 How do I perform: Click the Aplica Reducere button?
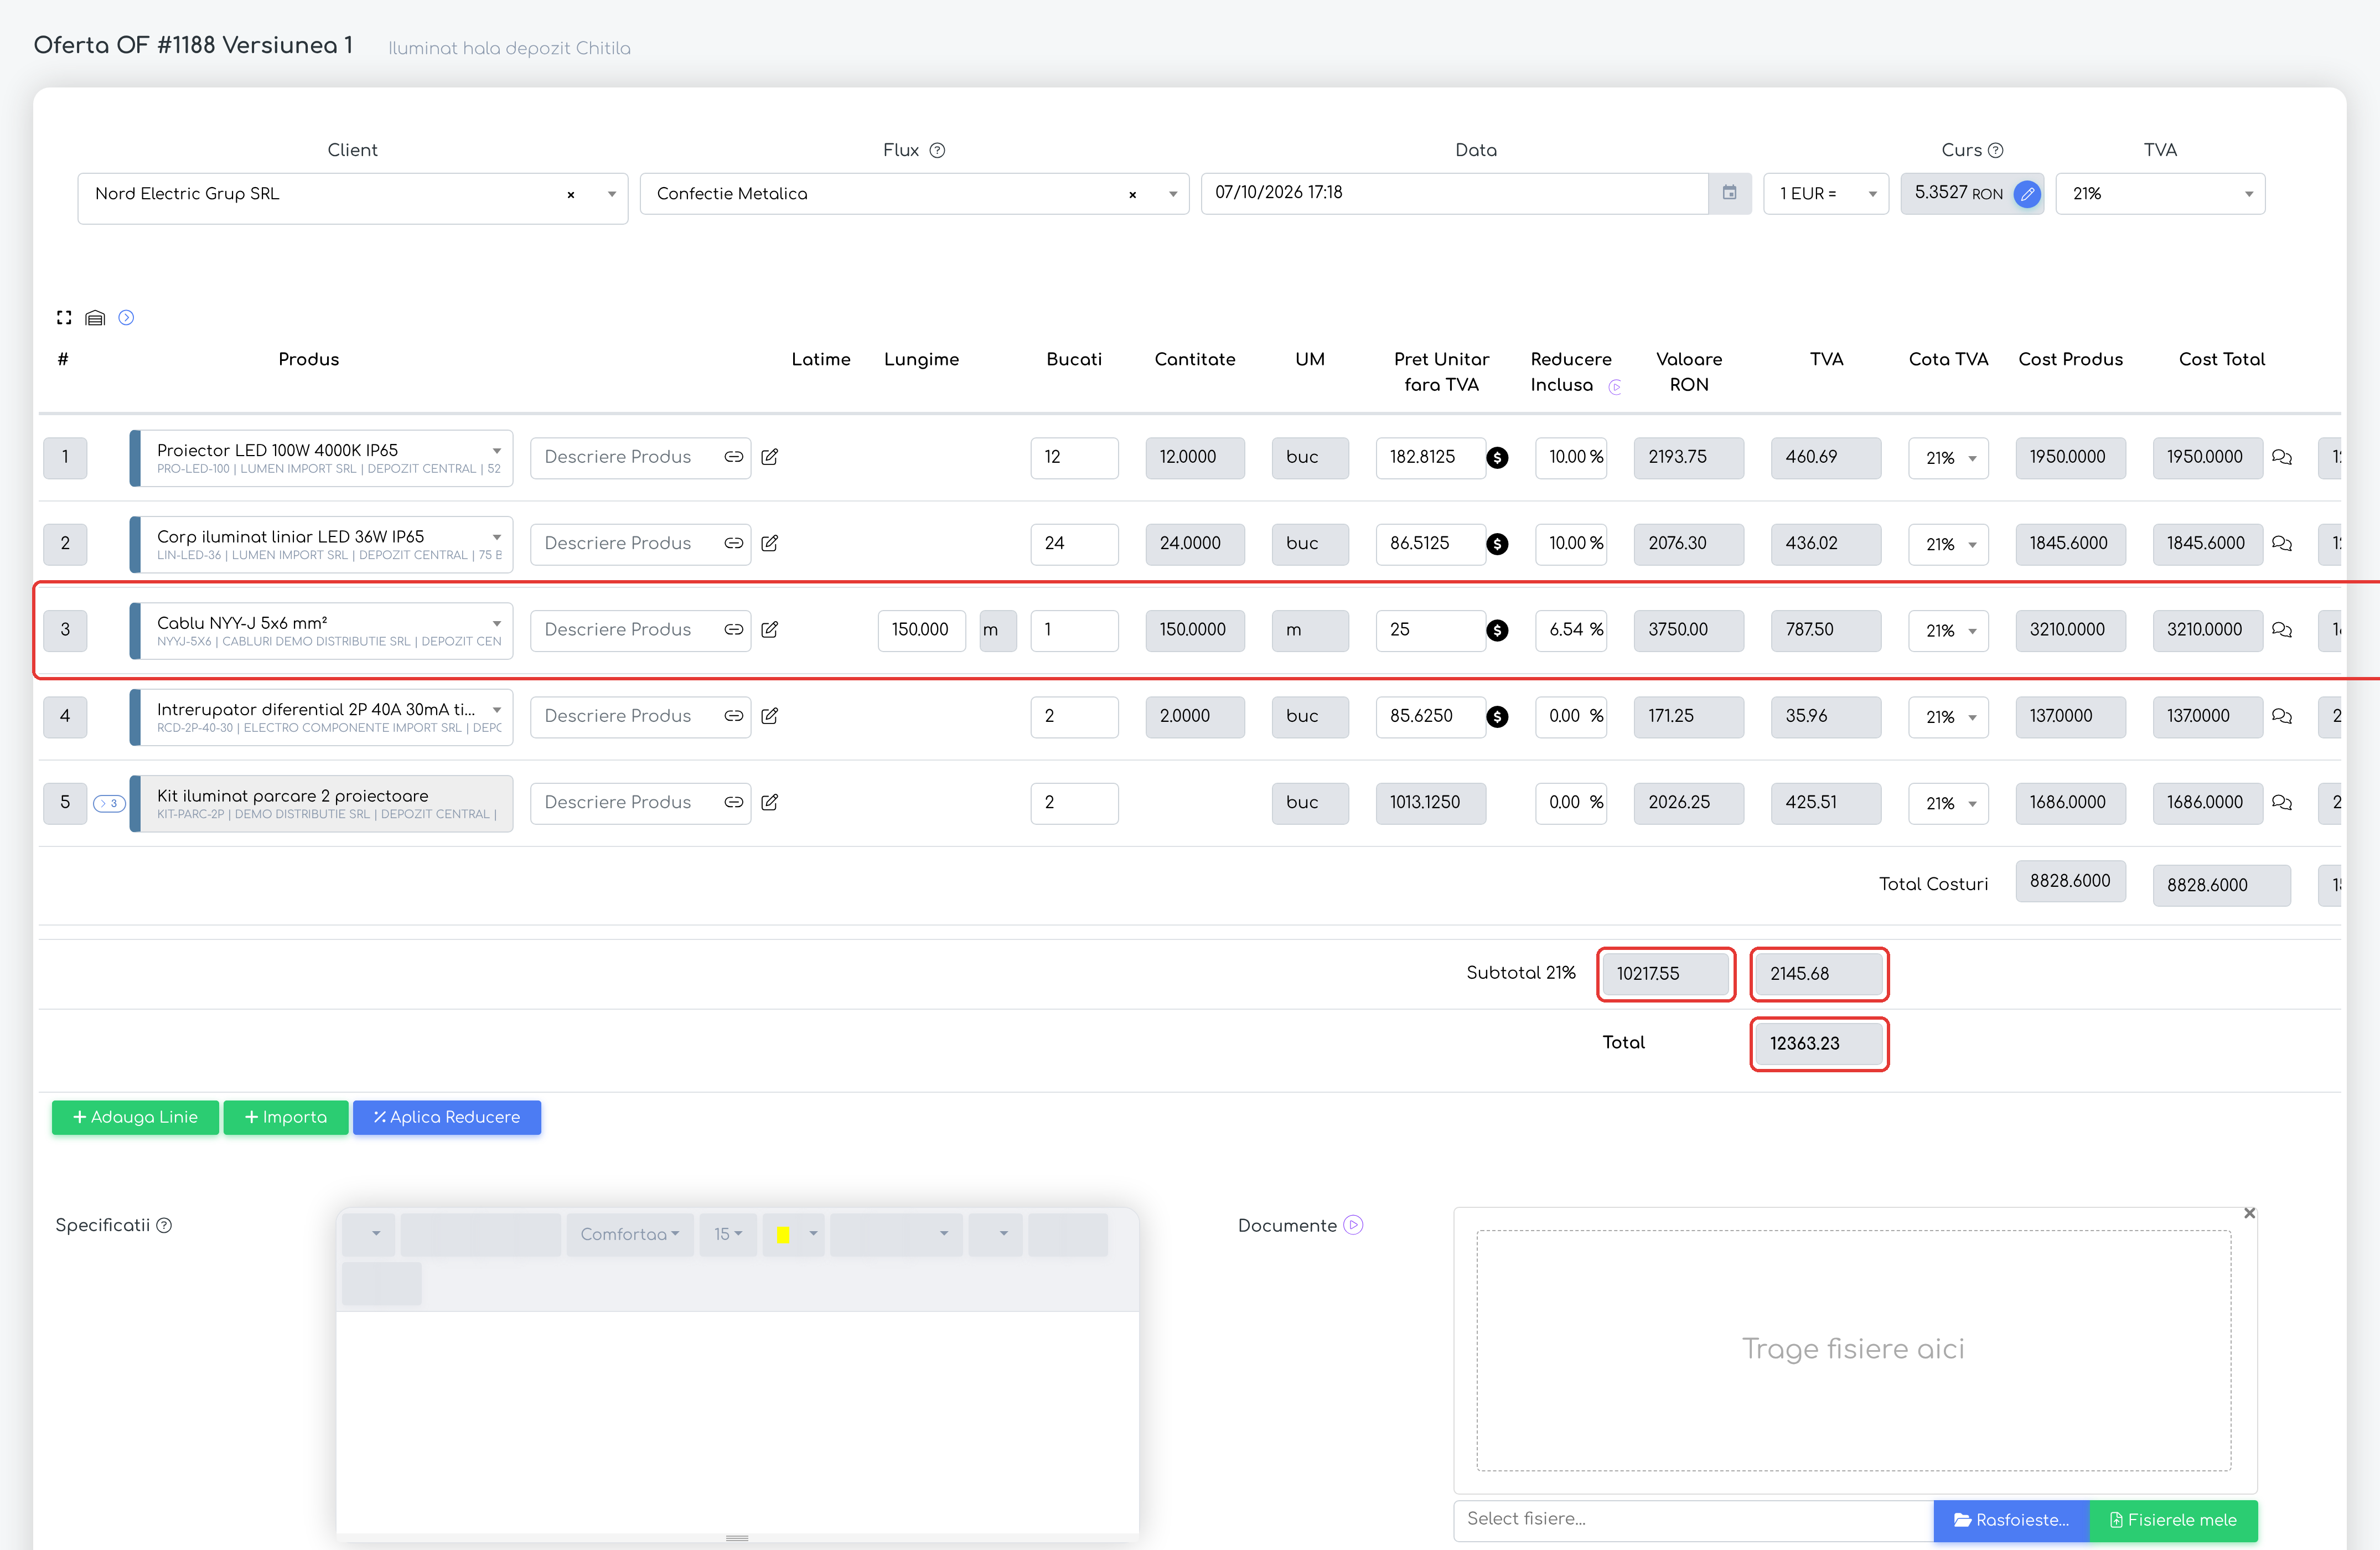(x=447, y=1117)
